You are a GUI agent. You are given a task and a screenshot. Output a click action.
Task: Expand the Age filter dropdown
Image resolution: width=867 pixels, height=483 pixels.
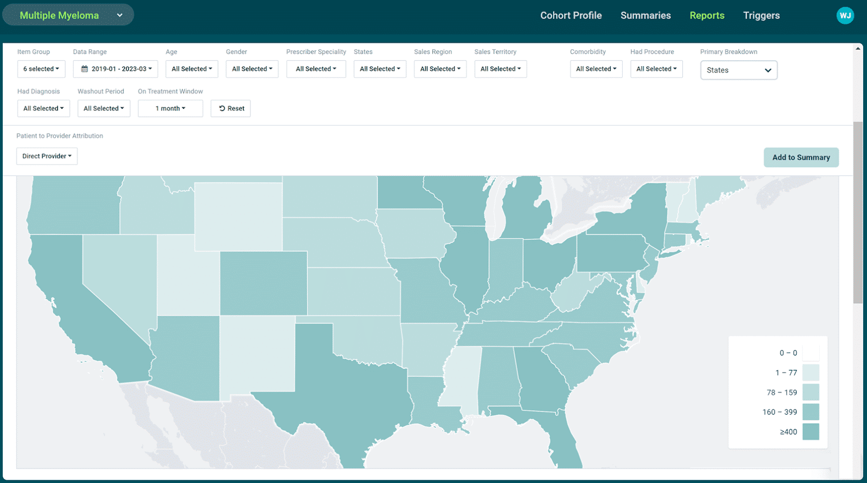192,69
